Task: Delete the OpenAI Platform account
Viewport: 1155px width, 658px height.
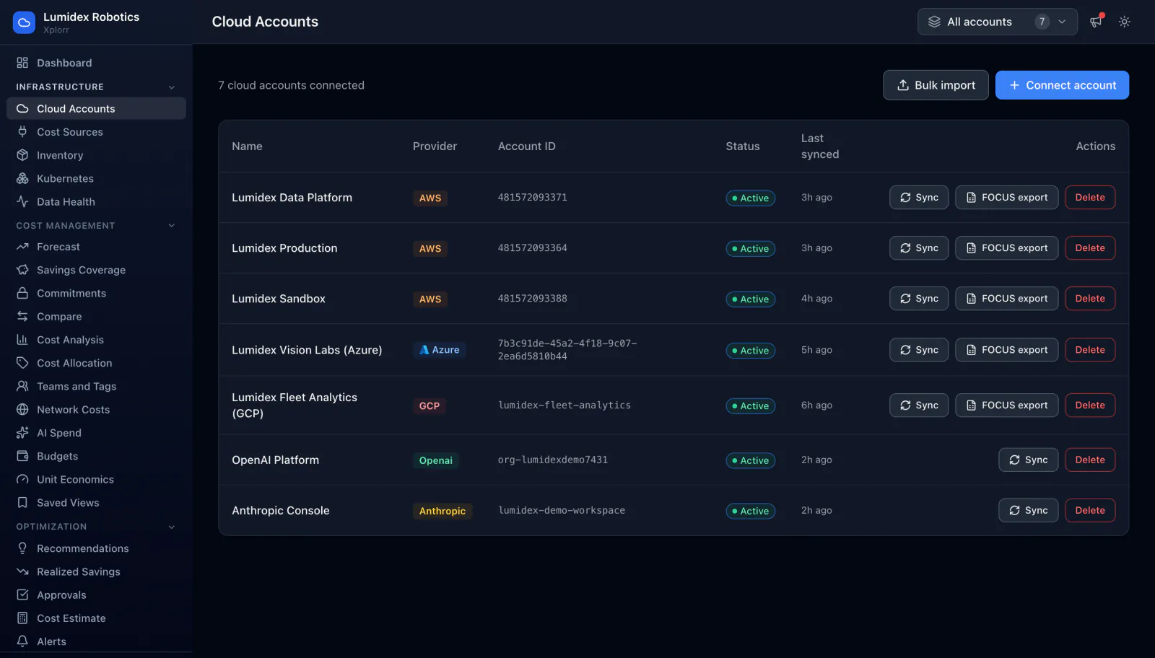Action: coord(1090,460)
